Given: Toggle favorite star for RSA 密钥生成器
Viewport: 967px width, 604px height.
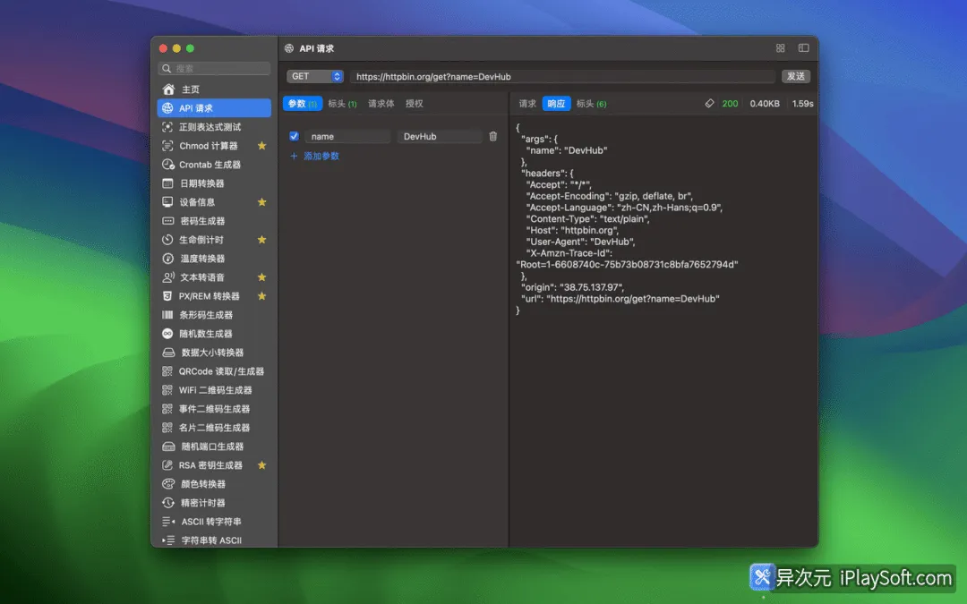Looking at the screenshot, I should 261,465.
